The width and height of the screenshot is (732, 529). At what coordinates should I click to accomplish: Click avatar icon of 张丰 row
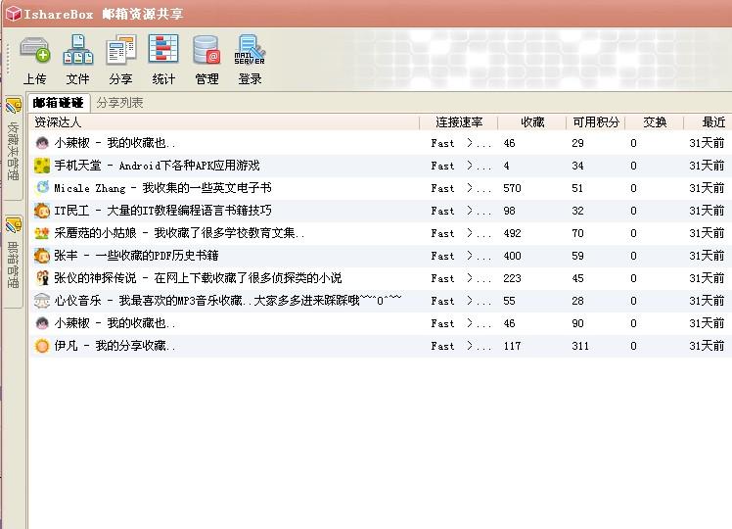click(42, 256)
